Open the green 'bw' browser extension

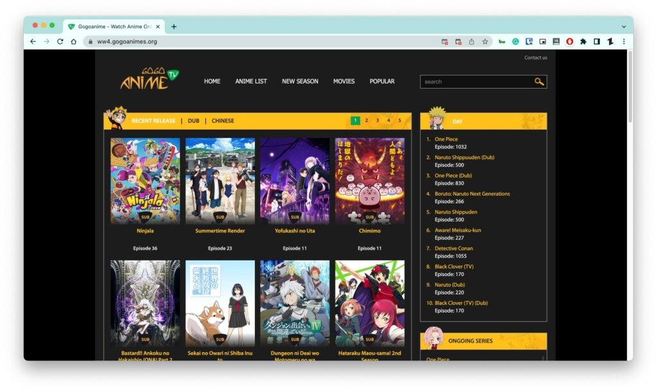tap(502, 42)
